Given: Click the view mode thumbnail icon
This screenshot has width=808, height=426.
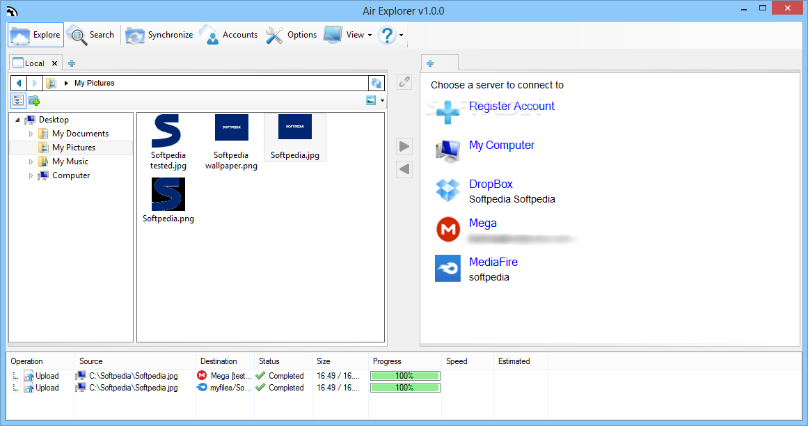Looking at the screenshot, I should click(371, 100).
